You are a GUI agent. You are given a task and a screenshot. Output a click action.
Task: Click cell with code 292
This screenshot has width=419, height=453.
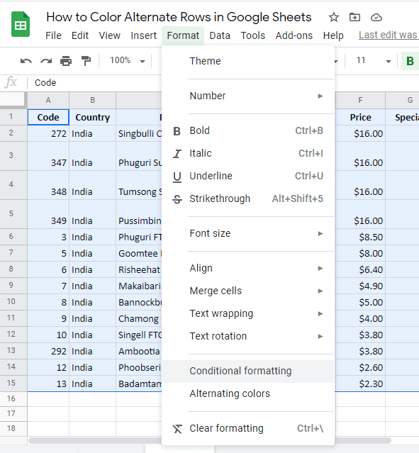[x=48, y=352]
